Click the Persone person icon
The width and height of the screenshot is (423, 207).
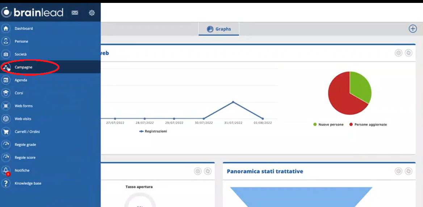click(6, 41)
